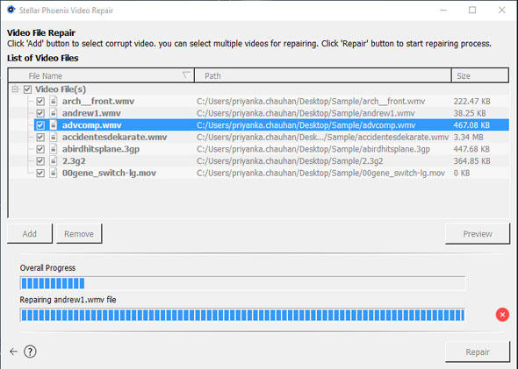Maximize the Stellar Phoenix Video Repair window
518x369 pixels.
(x=472, y=11)
